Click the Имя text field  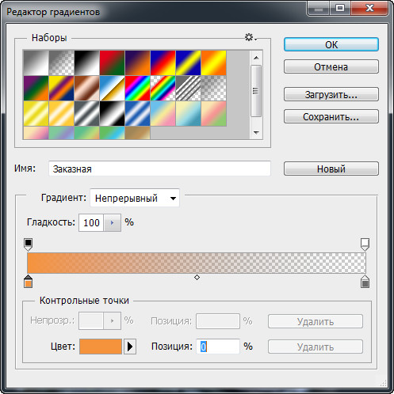[x=159, y=169]
